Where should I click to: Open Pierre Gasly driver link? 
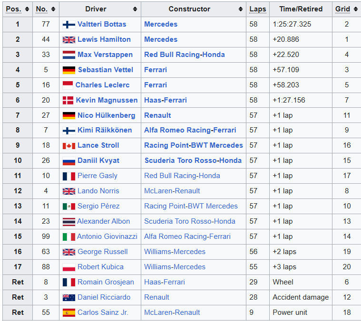click(x=98, y=176)
